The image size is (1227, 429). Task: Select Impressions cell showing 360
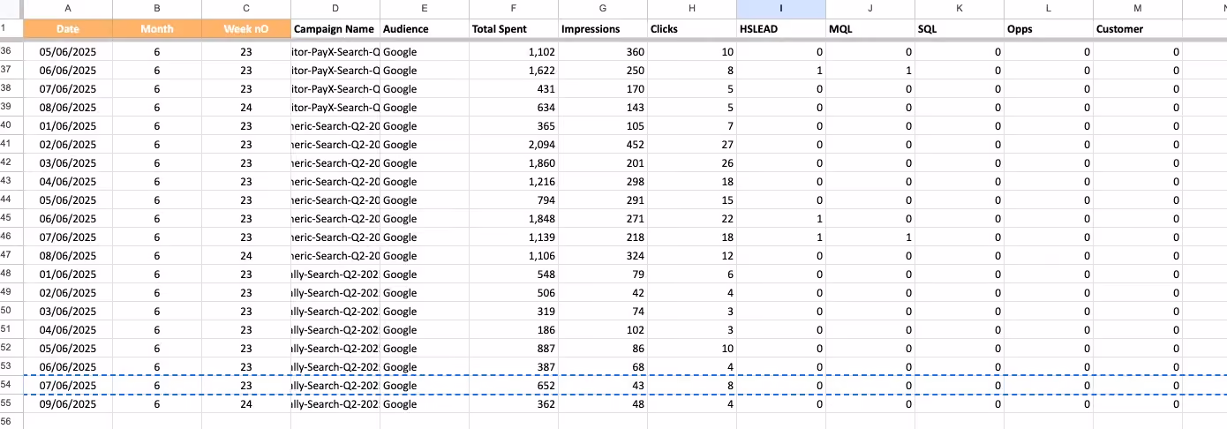coord(603,52)
